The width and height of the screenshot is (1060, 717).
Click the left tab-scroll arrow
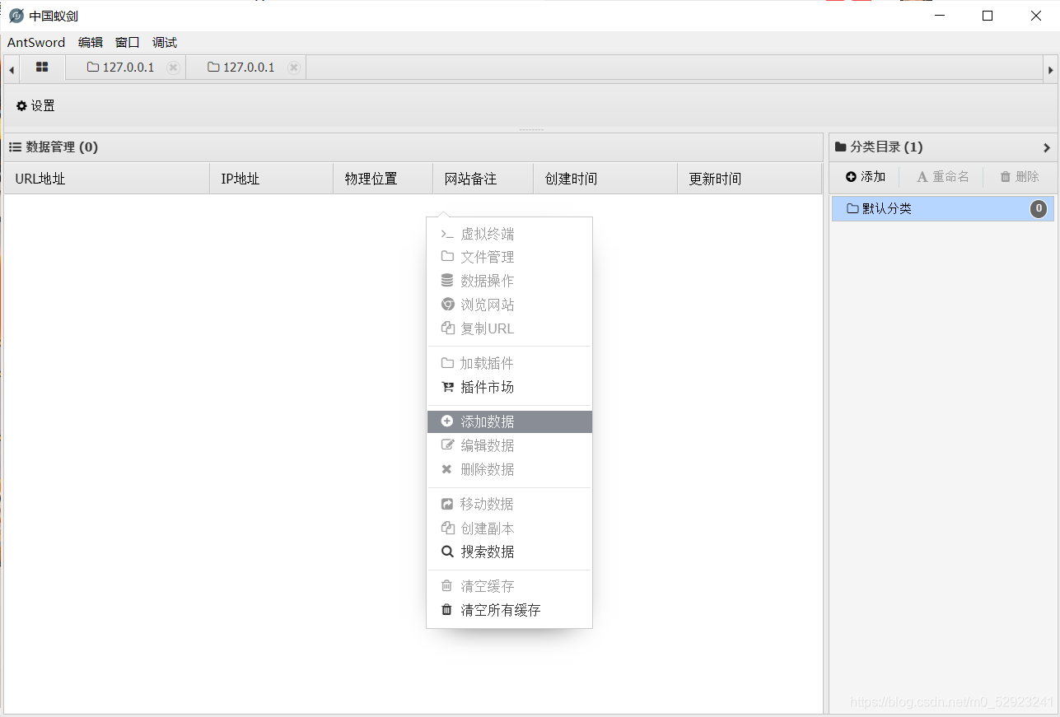pos(12,70)
